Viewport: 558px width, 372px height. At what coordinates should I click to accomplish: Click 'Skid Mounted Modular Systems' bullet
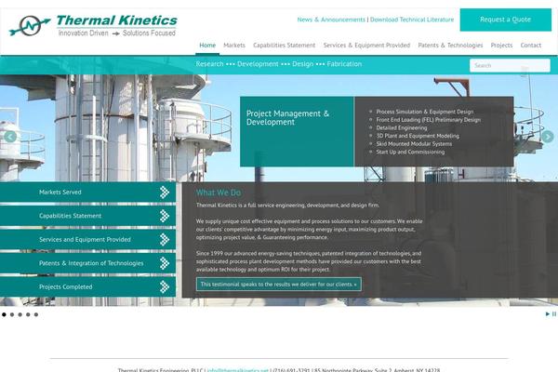click(414, 144)
